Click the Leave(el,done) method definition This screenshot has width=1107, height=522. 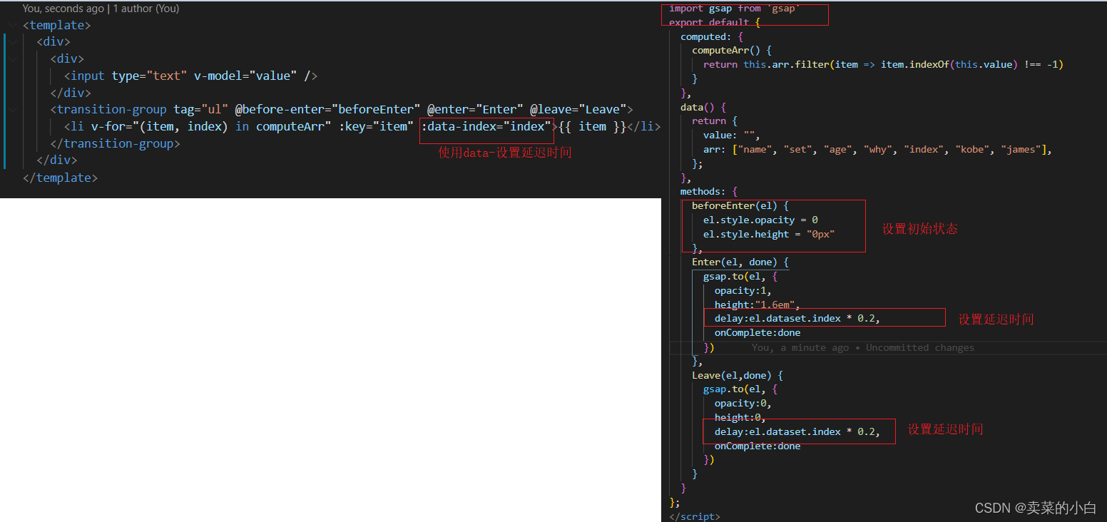point(738,376)
